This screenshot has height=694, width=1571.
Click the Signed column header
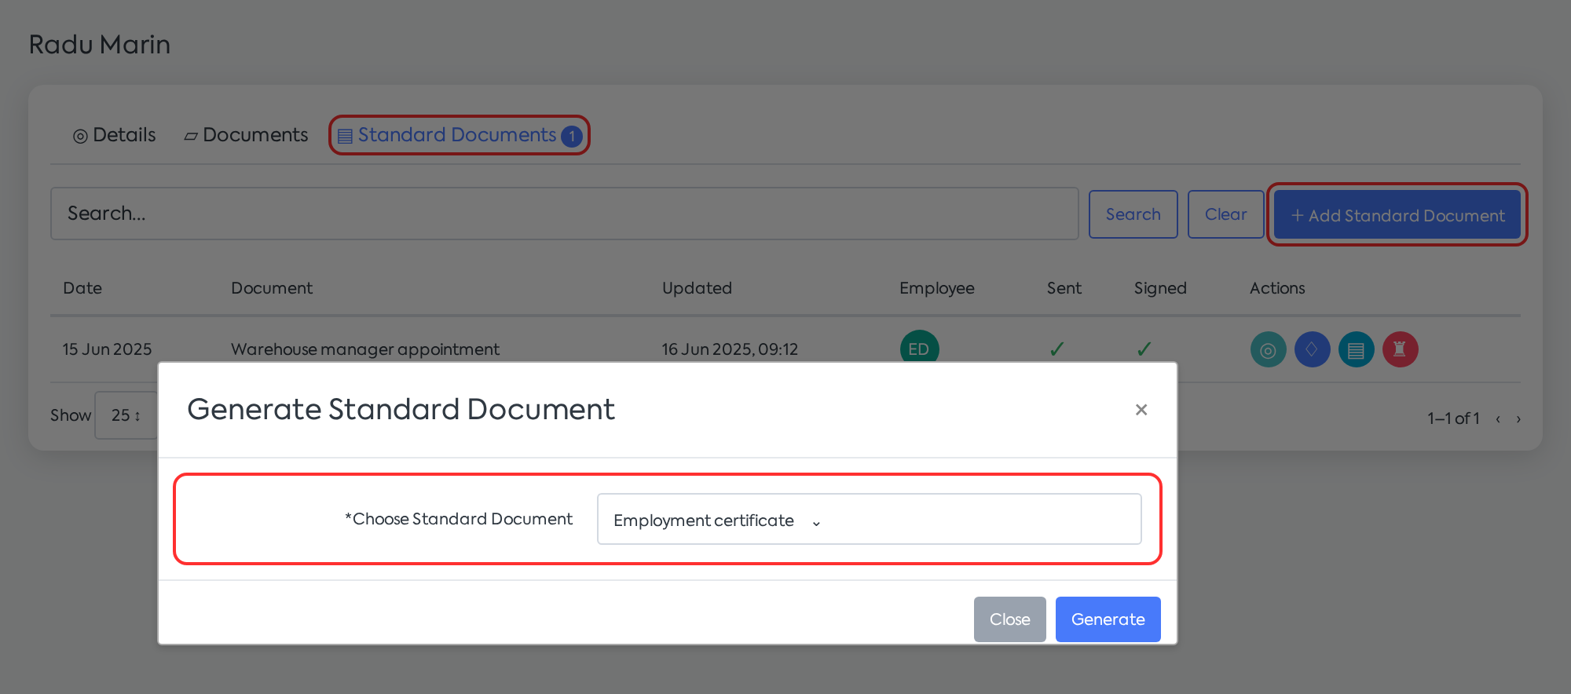(1160, 288)
